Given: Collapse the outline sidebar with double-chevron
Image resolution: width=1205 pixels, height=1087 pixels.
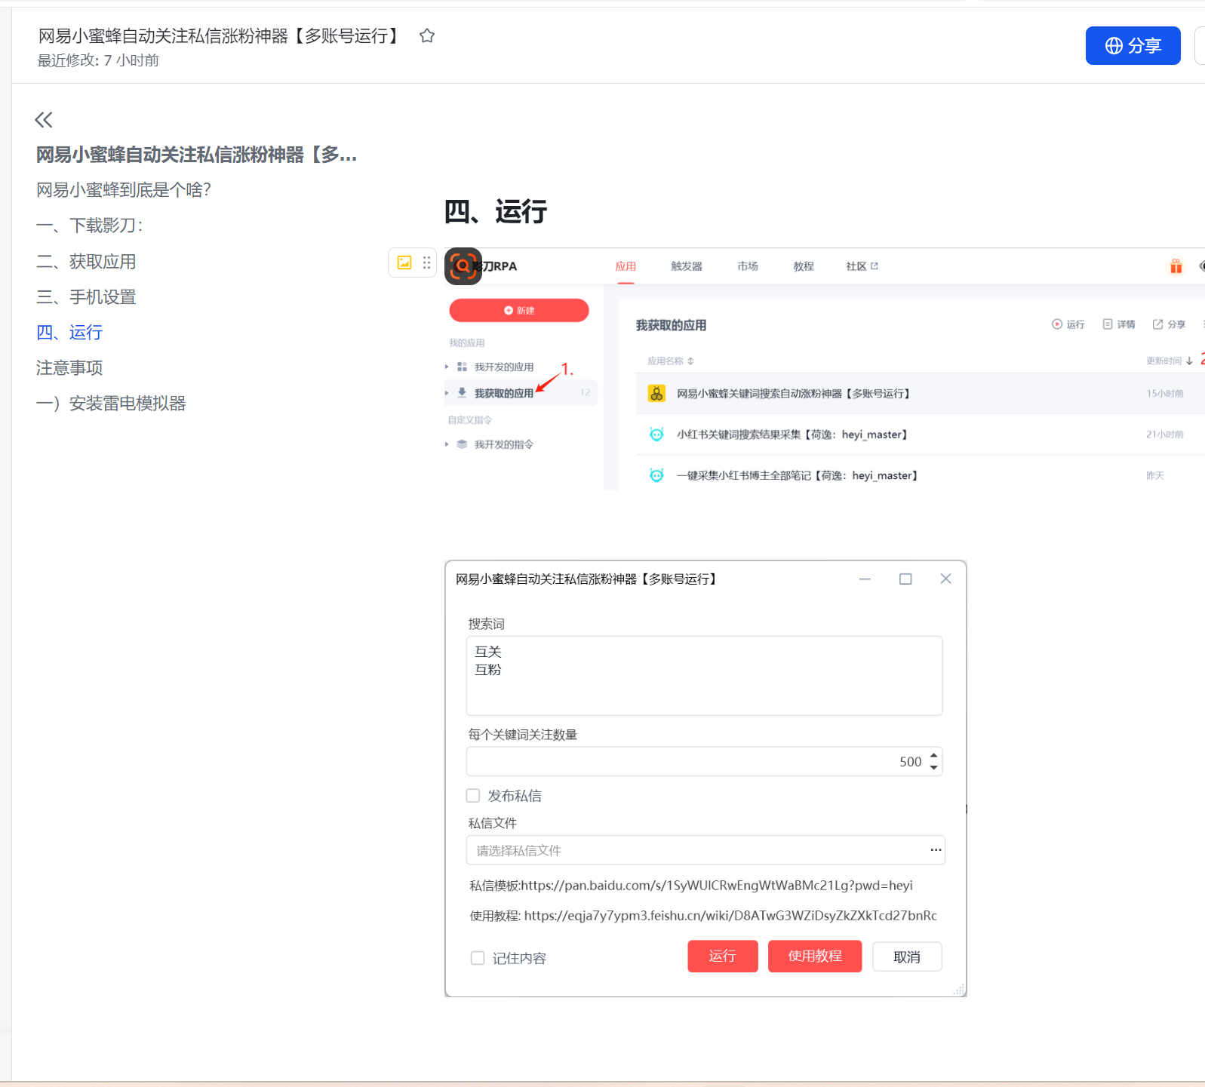Looking at the screenshot, I should [44, 119].
